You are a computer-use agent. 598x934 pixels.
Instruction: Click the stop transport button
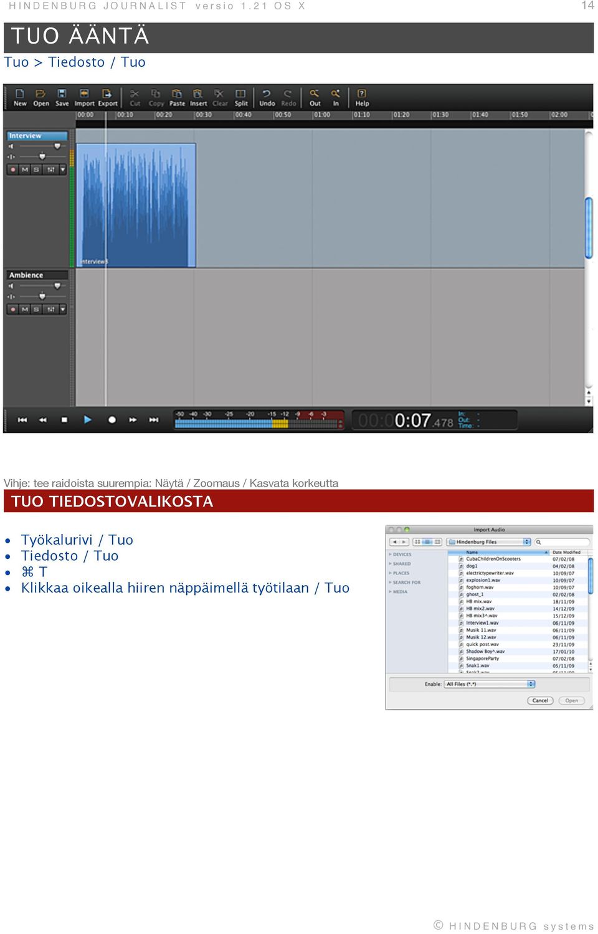64,420
